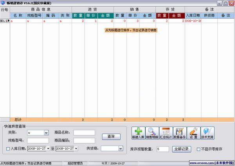Sort by the 入库日期 column header
The width and height of the screenshot is (235, 166).
coord(193,16)
